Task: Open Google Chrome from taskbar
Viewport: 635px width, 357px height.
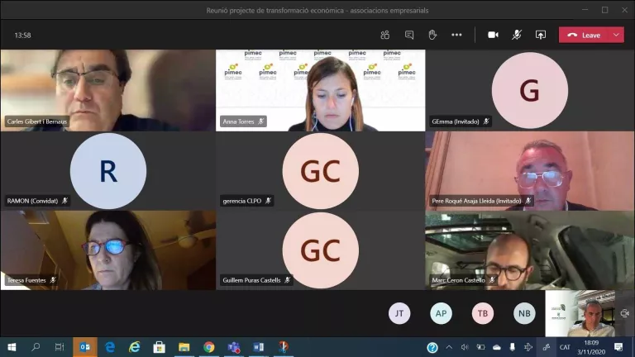Action: tap(209, 347)
